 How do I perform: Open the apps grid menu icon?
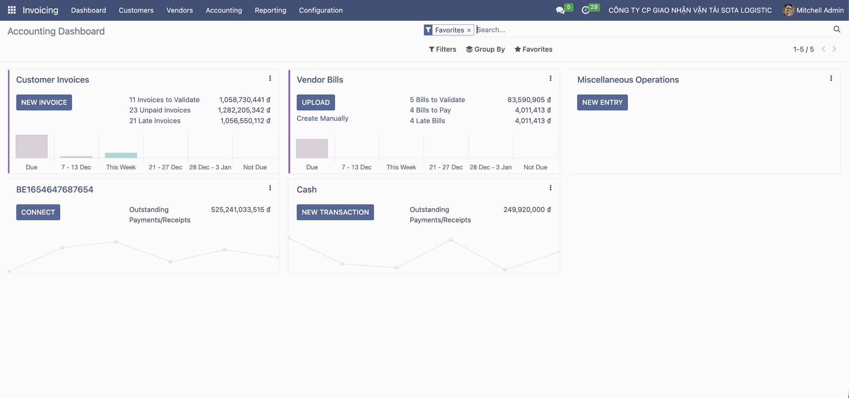(x=12, y=10)
